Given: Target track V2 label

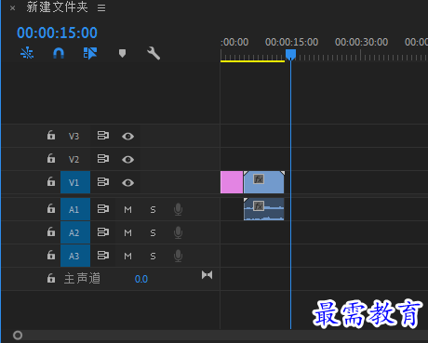Looking at the screenshot, I should 74,159.
